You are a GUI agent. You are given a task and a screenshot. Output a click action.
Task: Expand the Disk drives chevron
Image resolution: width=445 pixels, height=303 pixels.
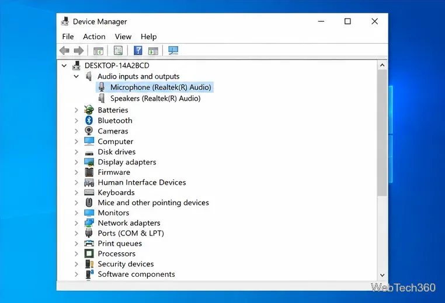pos(77,151)
